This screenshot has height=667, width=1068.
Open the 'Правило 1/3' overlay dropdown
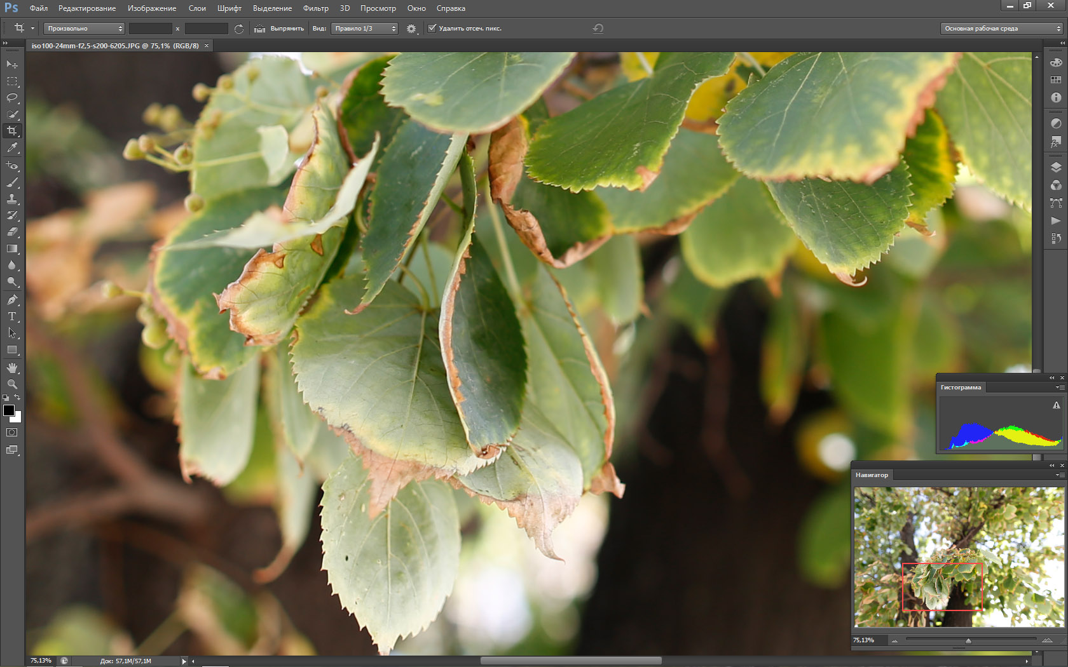(364, 29)
